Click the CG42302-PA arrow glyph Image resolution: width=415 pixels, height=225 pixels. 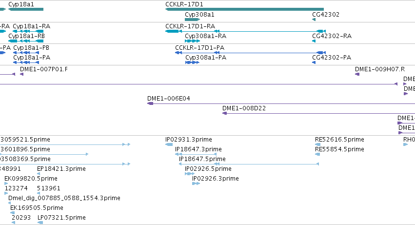[314, 62]
